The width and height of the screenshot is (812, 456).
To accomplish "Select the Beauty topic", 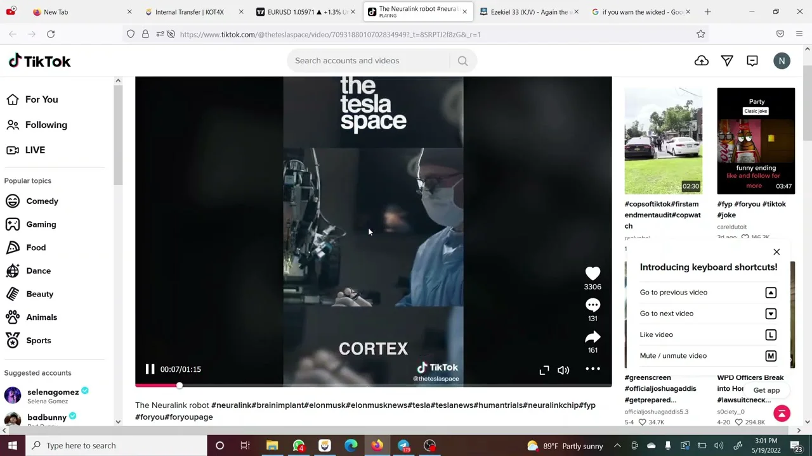I will pyautogui.click(x=29, y=294).
